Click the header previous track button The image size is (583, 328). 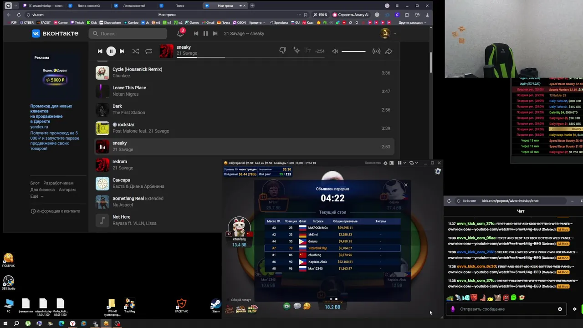(x=196, y=33)
